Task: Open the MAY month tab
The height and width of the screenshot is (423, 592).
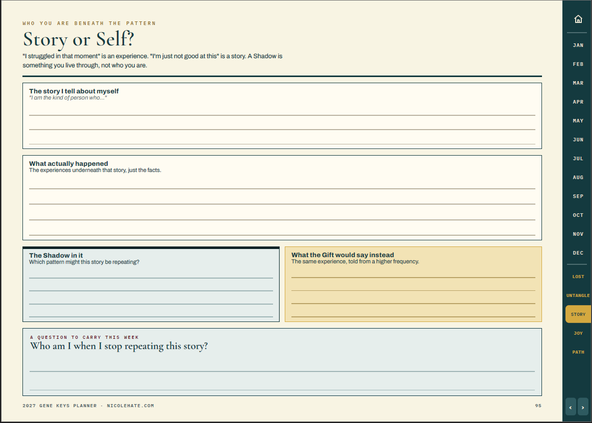Action: [578, 121]
